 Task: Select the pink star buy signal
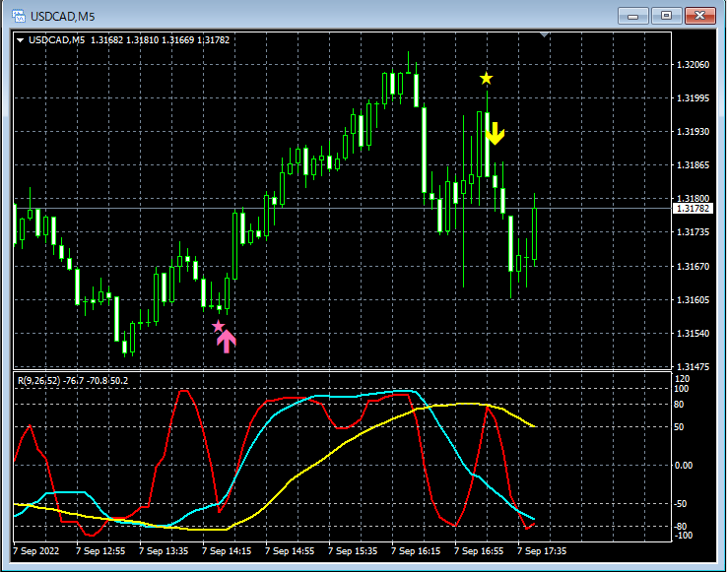point(218,326)
